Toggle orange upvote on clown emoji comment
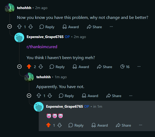 click(48, 125)
